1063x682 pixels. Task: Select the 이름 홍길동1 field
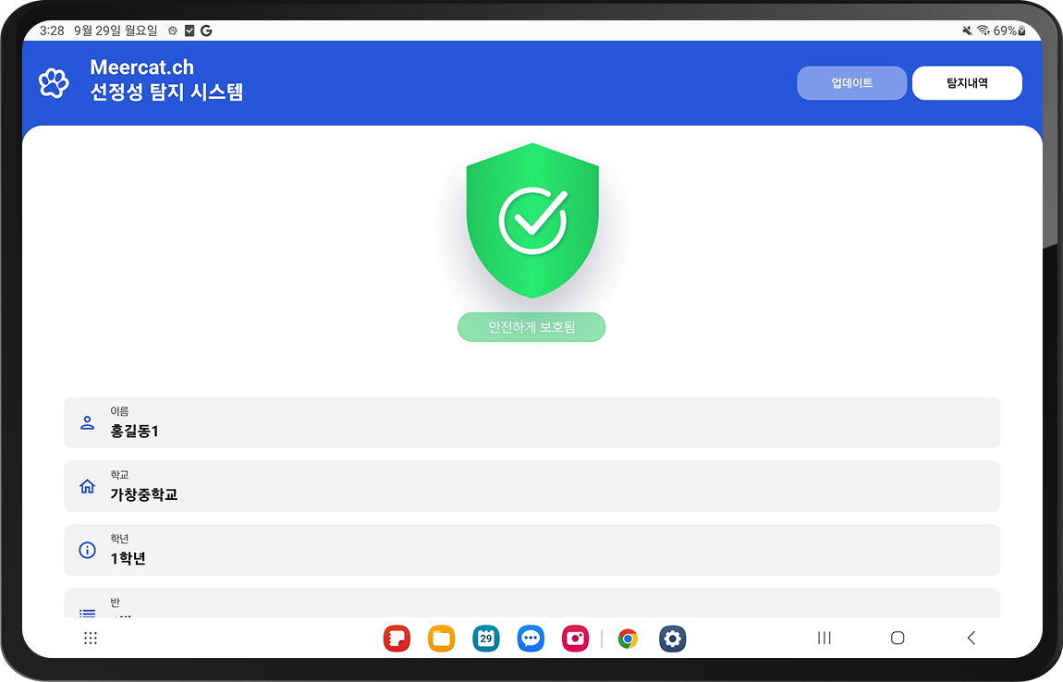tap(532, 422)
